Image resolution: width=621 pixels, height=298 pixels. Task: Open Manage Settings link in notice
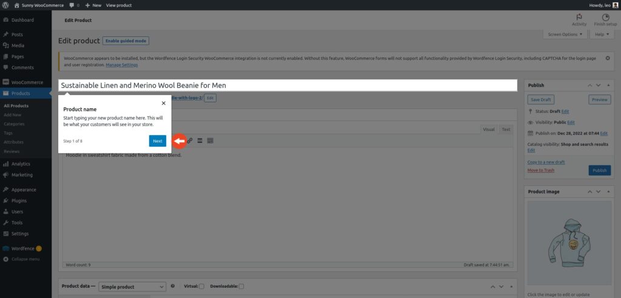[121, 65]
